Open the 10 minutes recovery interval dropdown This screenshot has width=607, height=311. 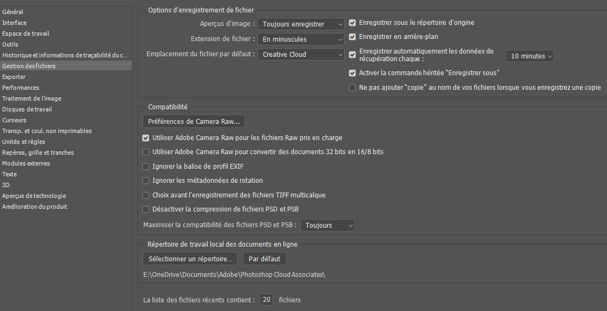[530, 56]
